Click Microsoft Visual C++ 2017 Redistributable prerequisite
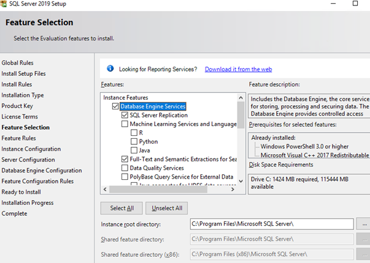The height and width of the screenshot is (263, 370). coord(315,155)
